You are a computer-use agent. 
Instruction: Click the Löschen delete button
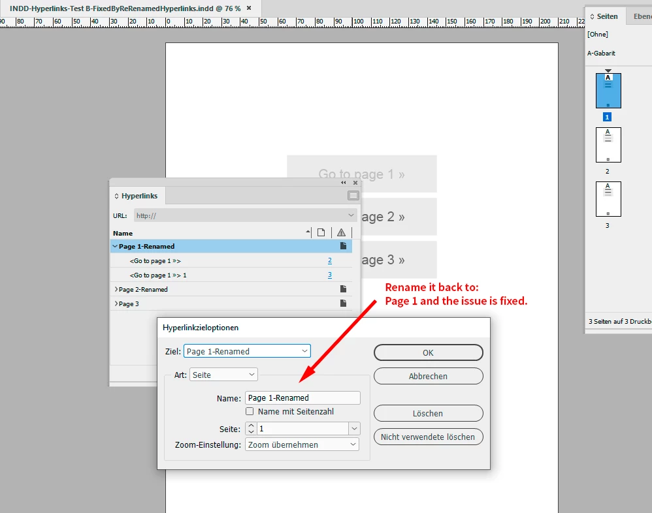coord(429,413)
